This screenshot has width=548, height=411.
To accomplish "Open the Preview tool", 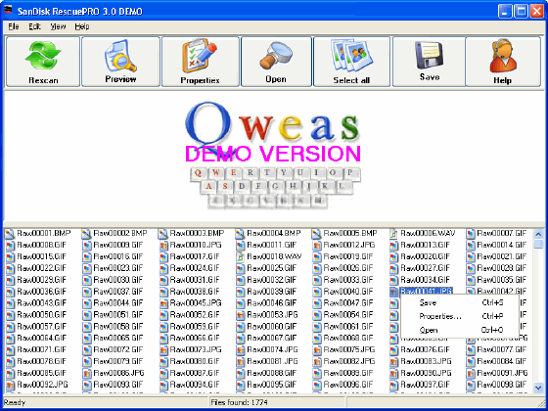I will coord(120,62).
